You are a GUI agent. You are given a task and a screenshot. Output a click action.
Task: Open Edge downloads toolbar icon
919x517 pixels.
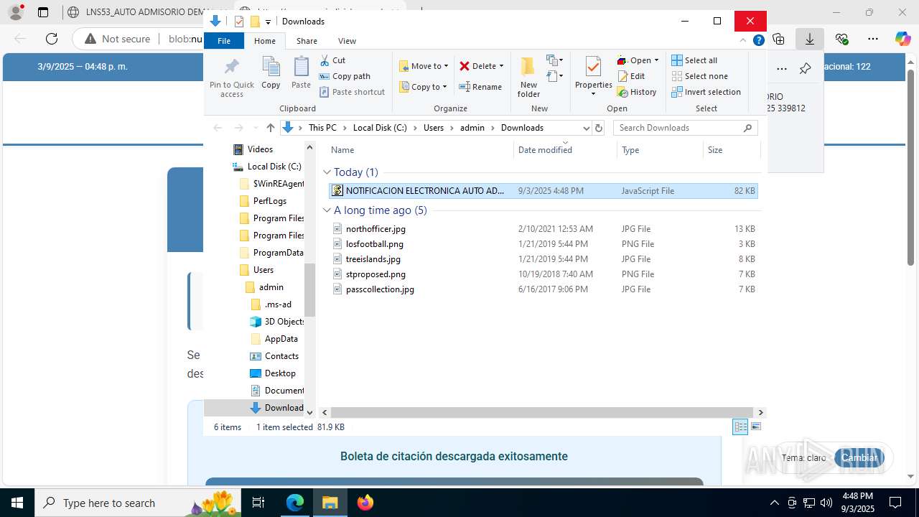pyautogui.click(x=809, y=39)
